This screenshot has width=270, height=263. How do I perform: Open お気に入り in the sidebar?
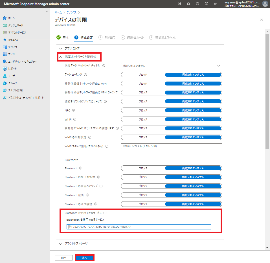pyautogui.click(x=10, y=40)
